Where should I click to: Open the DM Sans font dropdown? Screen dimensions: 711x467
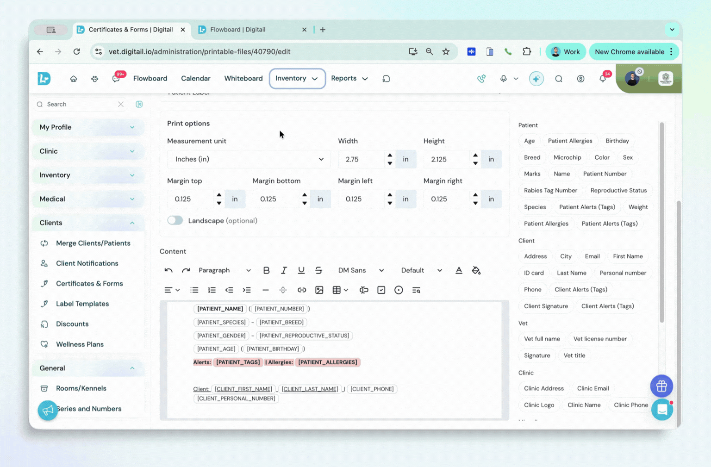click(x=361, y=270)
